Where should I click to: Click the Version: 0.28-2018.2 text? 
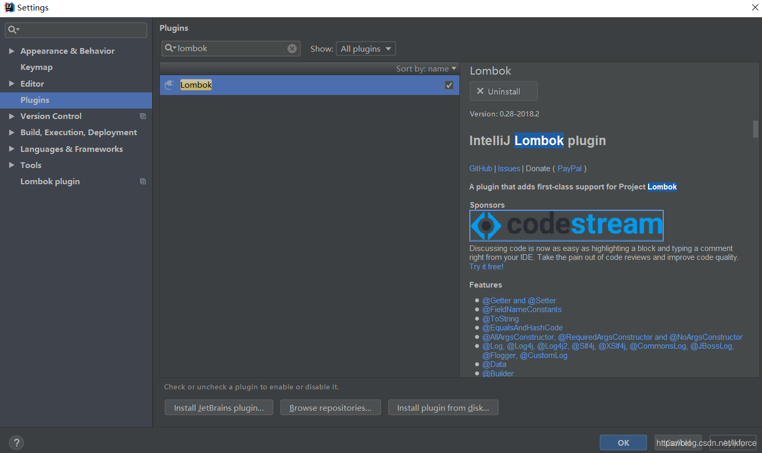click(x=504, y=114)
